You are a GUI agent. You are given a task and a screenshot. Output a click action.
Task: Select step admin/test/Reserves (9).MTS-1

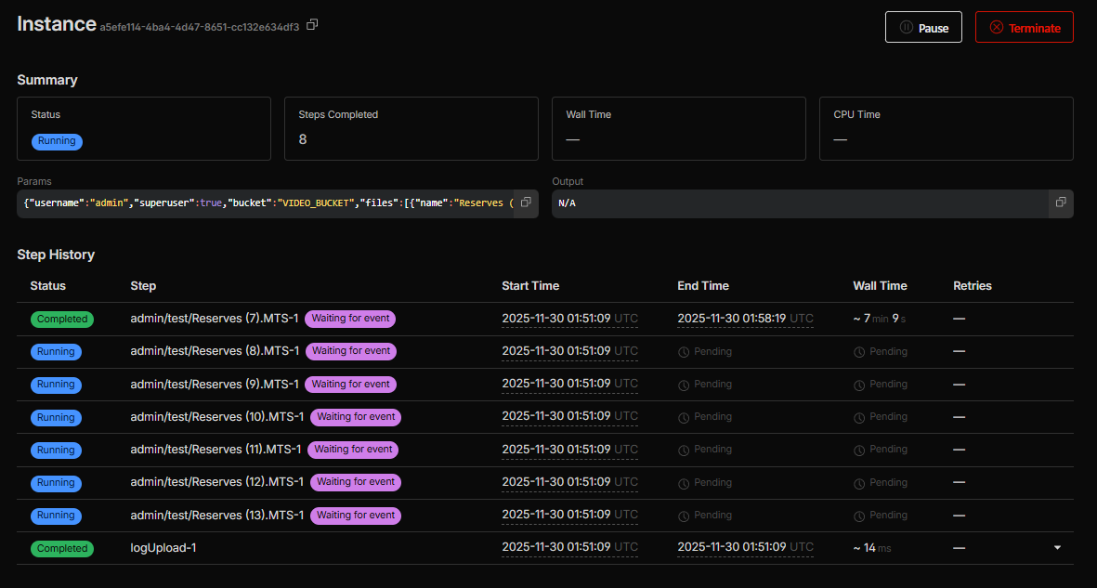pos(215,385)
